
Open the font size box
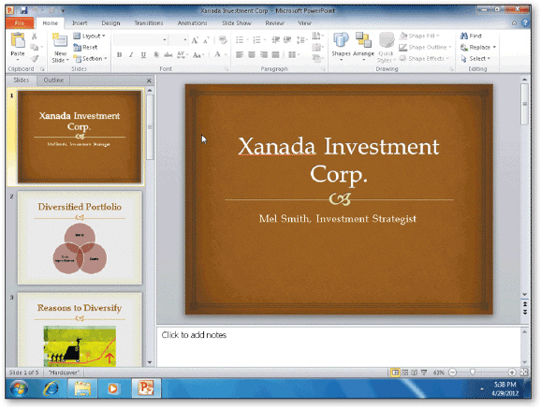click(179, 40)
